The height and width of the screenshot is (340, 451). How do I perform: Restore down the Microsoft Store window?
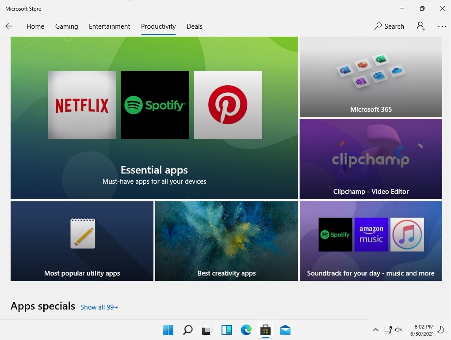tap(422, 9)
